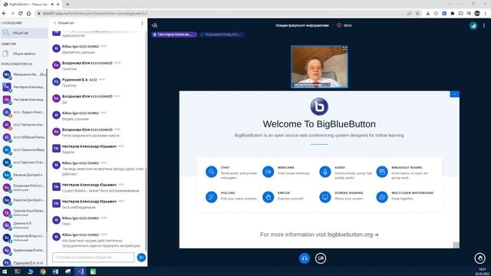Click the BigBlueButton logo on the slide
Viewport: 491px width, 276px height.
click(319, 107)
